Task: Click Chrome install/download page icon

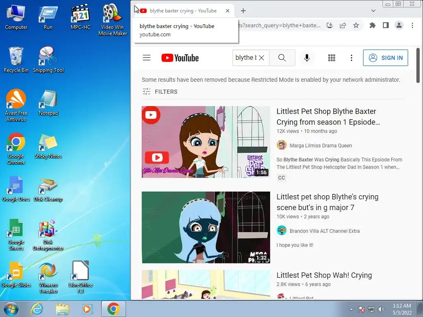Action: point(329,25)
